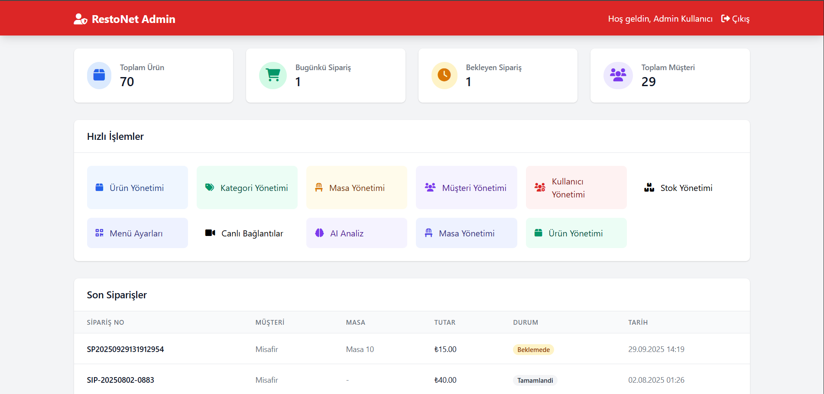Open the blue Ürün Yönetimi quick action
Viewport: 824px width, 394px height.
(137, 187)
